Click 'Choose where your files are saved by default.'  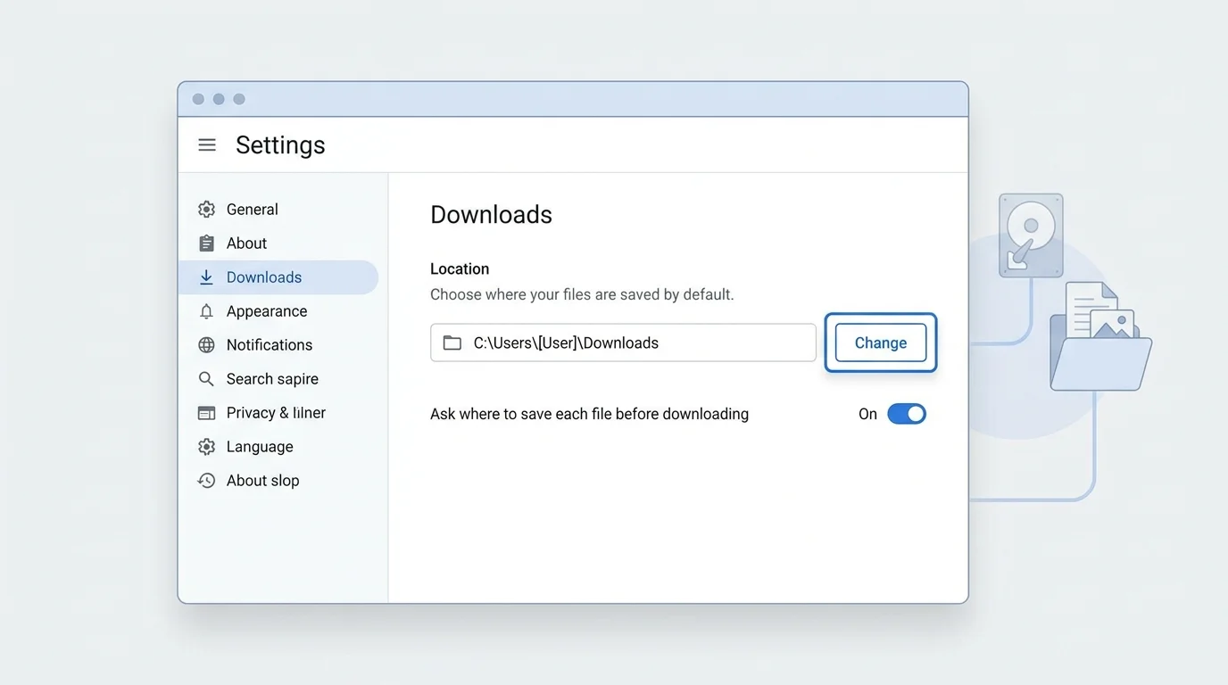point(582,294)
